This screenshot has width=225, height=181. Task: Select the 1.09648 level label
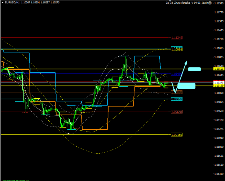tap(176, 112)
